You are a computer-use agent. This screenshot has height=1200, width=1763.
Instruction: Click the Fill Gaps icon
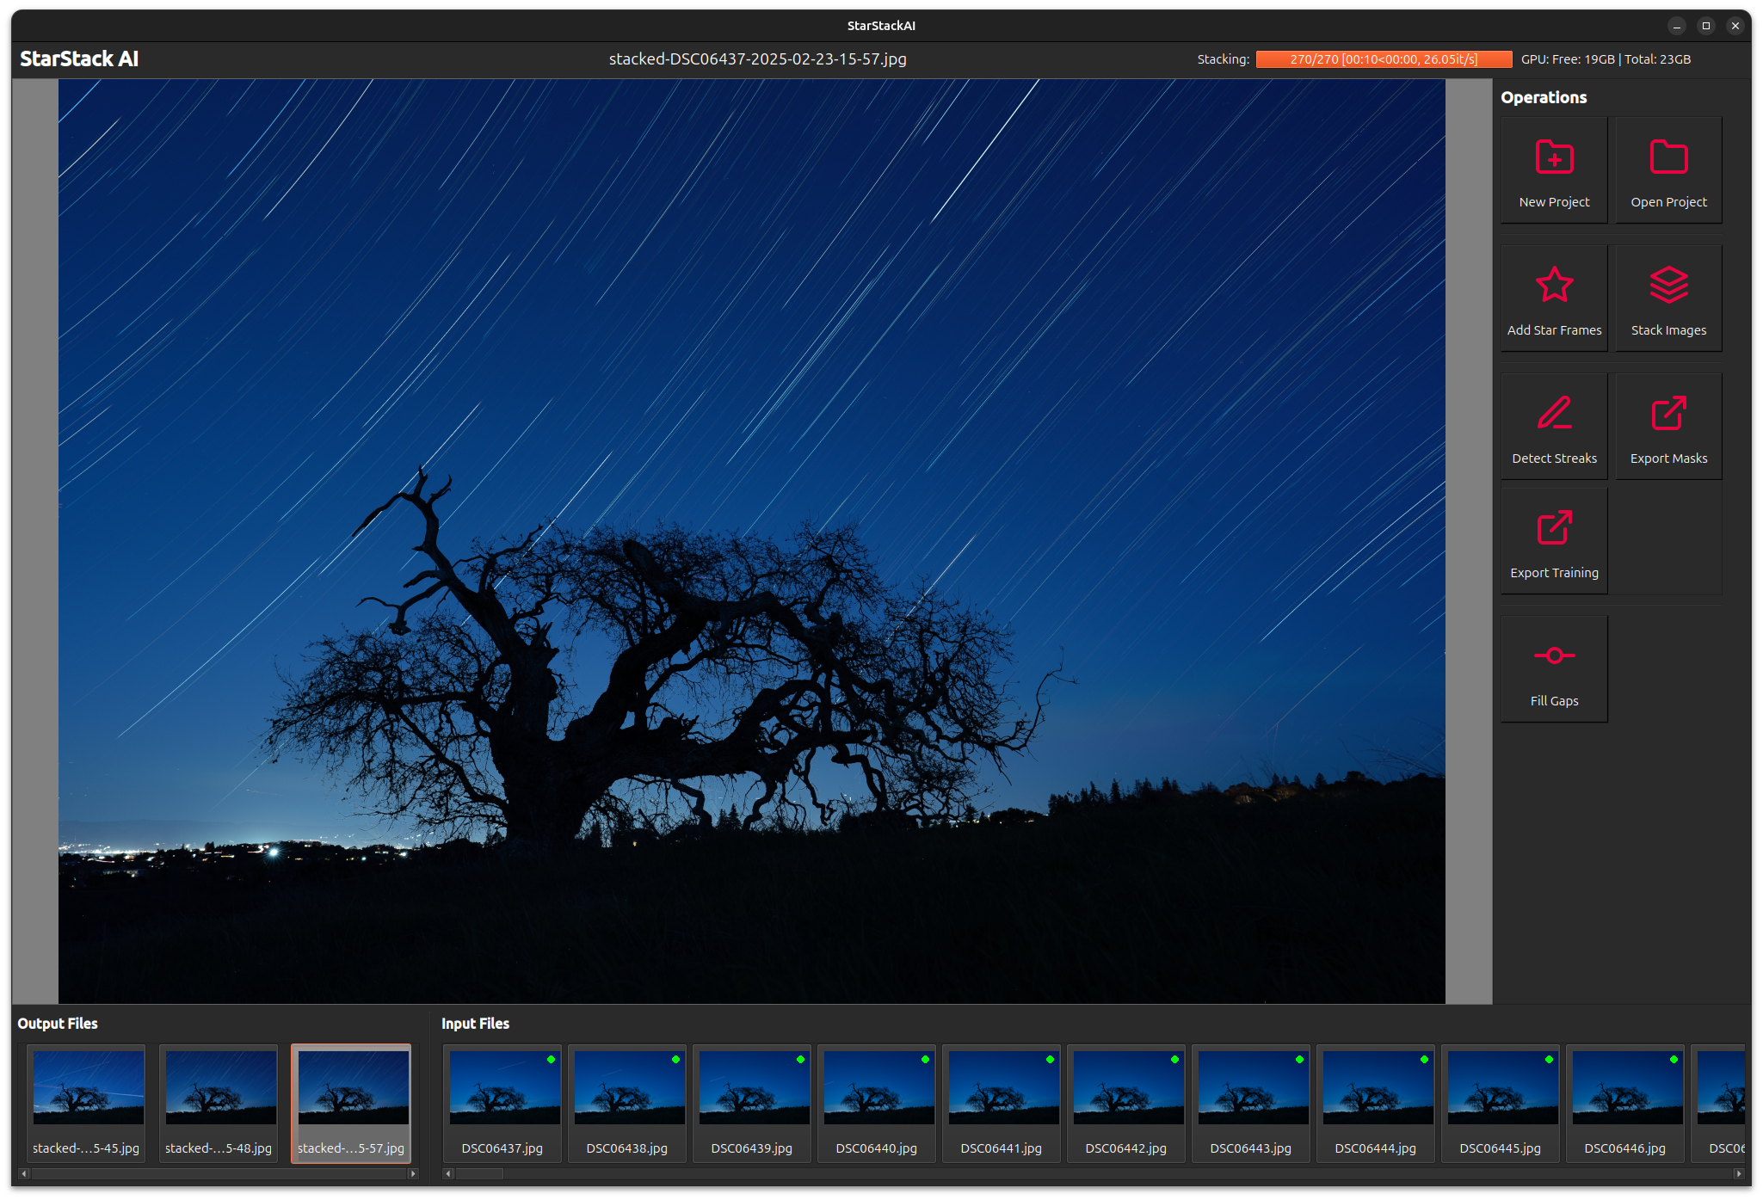point(1554,656)
